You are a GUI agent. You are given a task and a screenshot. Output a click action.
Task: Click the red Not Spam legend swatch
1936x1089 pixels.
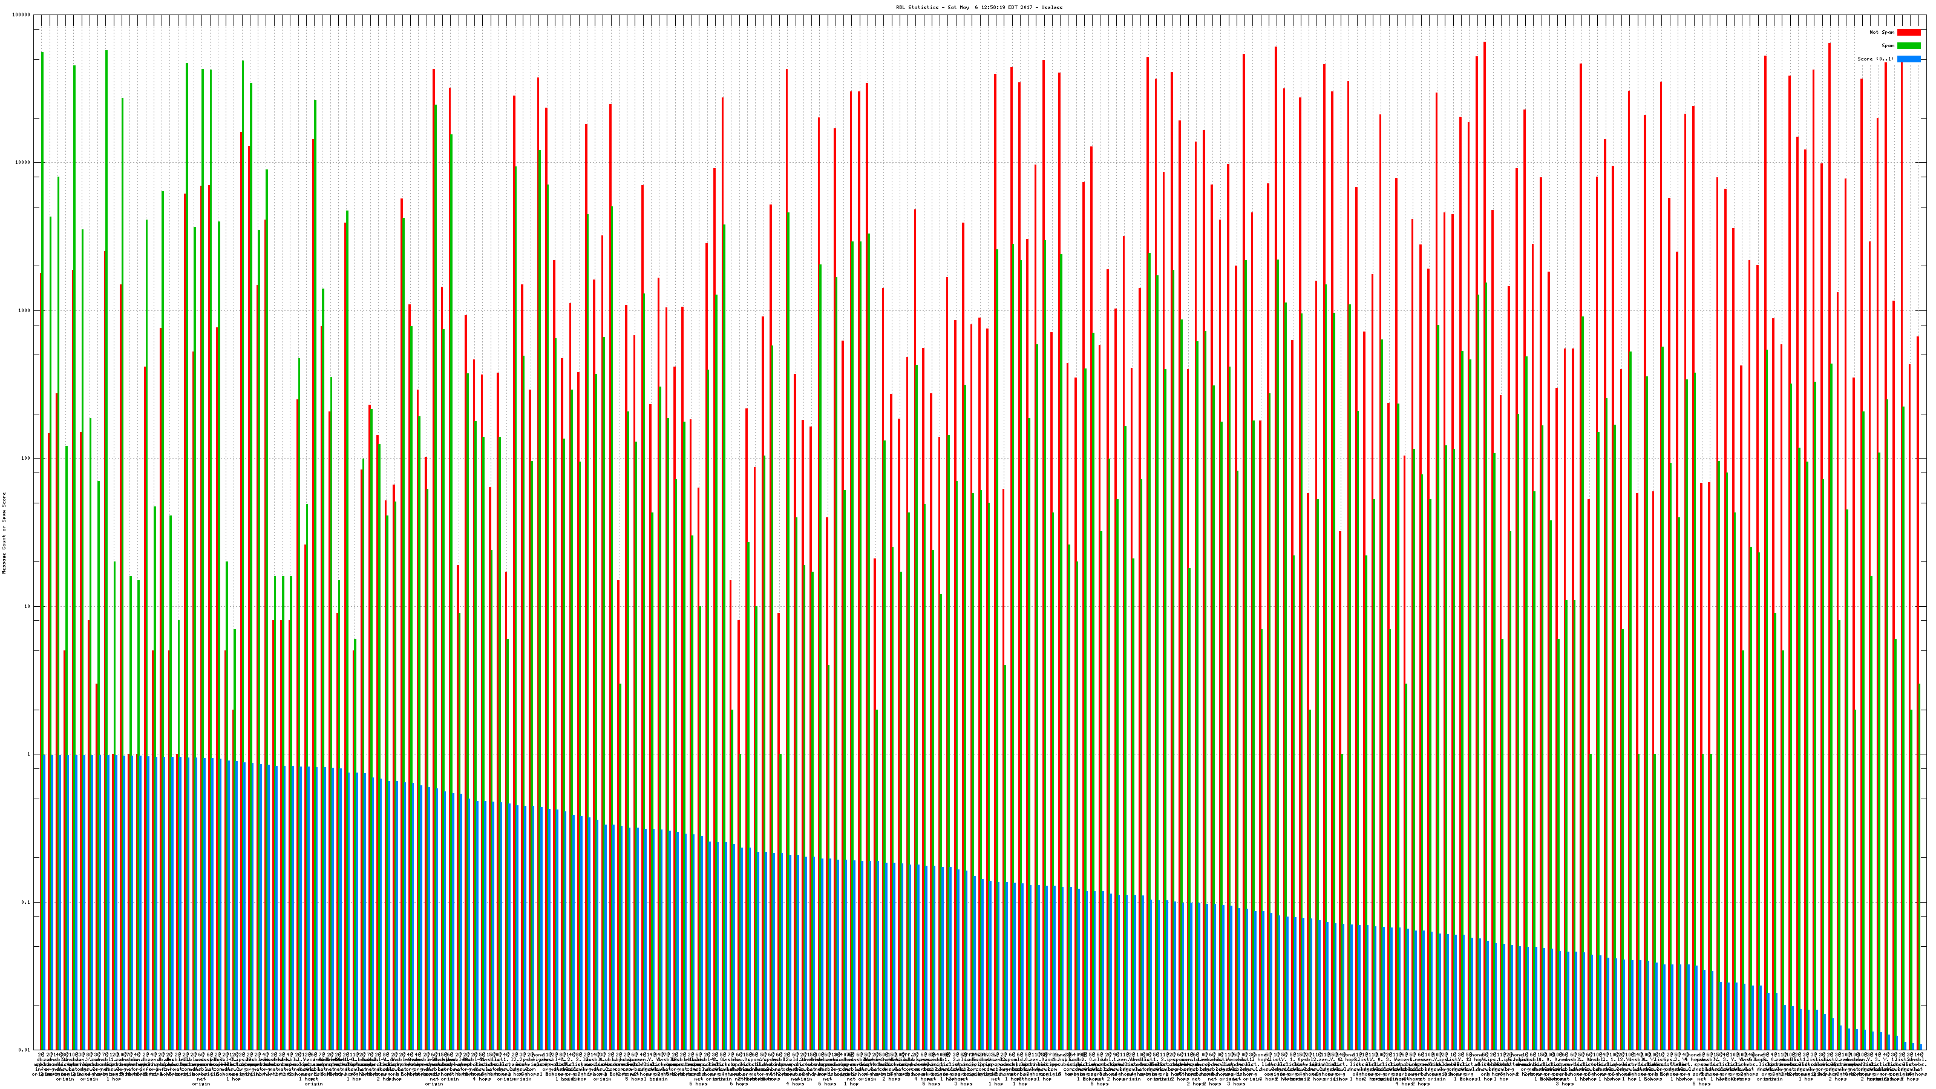(x=1908, y=32)
